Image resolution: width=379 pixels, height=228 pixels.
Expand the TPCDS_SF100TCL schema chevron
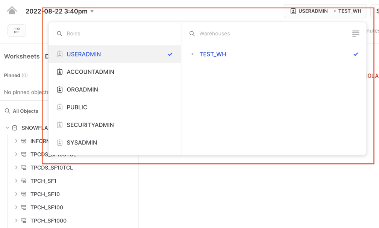coord(16,154)
